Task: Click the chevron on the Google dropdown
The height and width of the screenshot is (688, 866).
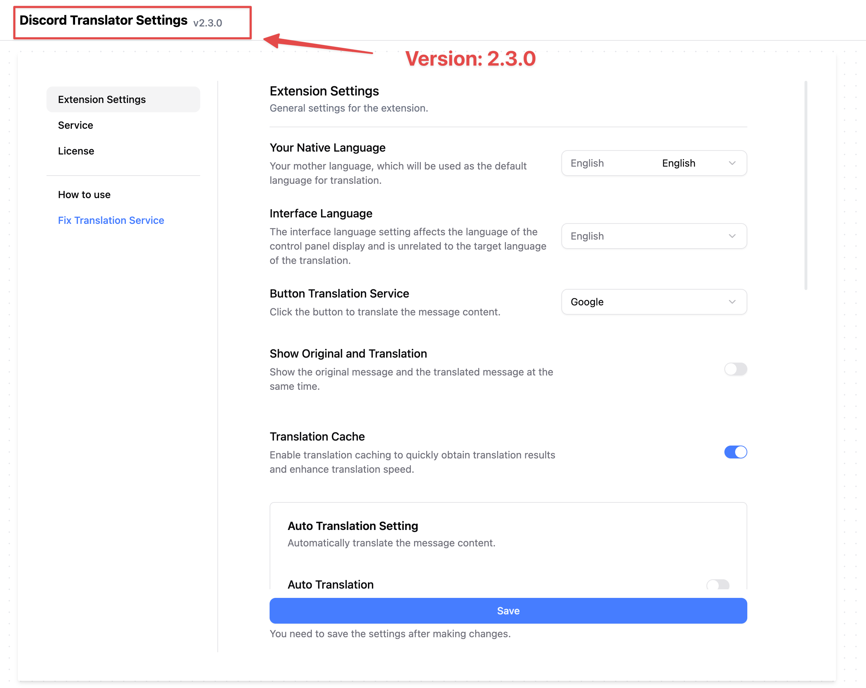Action: (732, 302)
